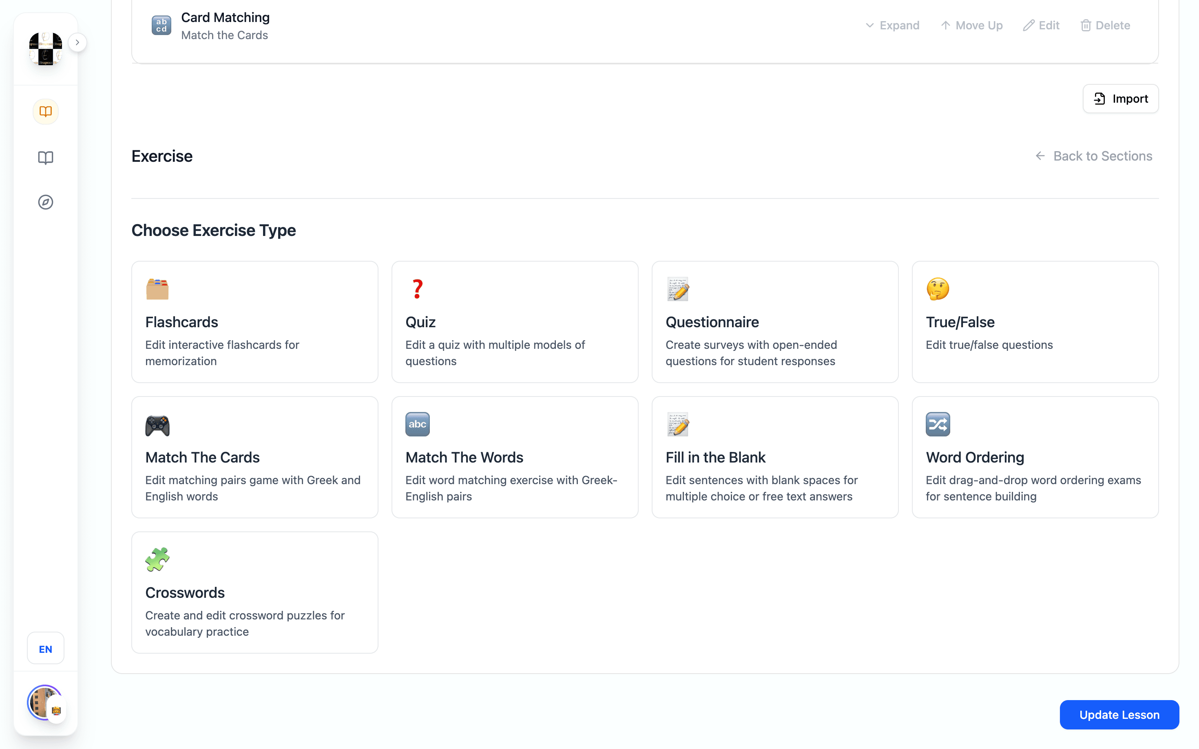This screenshot has width=1199, height=749.
Task: Select the Flashcards exercise type
Action: click(x=254, y=322)
